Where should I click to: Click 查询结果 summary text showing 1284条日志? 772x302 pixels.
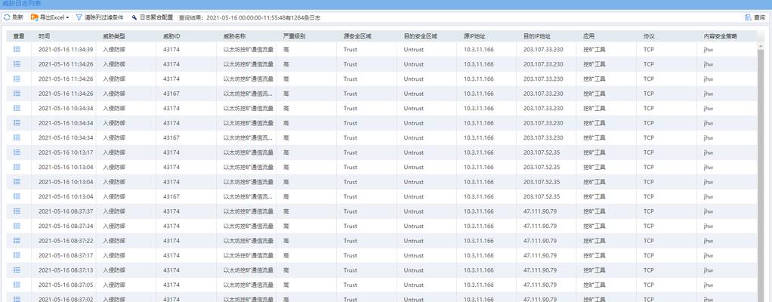(x=249, y=17)
